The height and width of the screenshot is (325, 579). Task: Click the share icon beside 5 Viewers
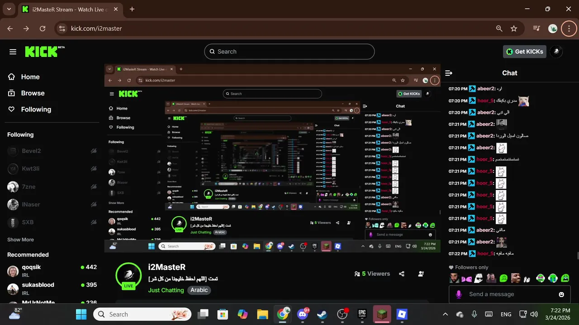click(402, 274)
